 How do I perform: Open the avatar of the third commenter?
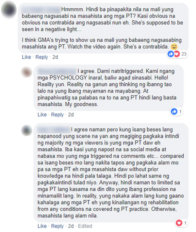tap(26, 130)
